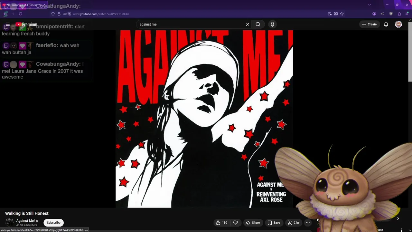This screenshot has height=232, width=412.
Task: Go to YouTube Premium home logo
Action: (x=26, y=24)
